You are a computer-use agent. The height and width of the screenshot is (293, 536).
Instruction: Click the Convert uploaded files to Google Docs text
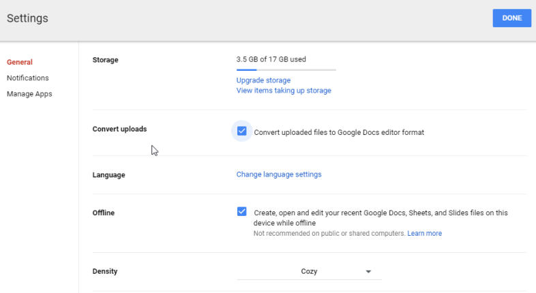[339, 132]
